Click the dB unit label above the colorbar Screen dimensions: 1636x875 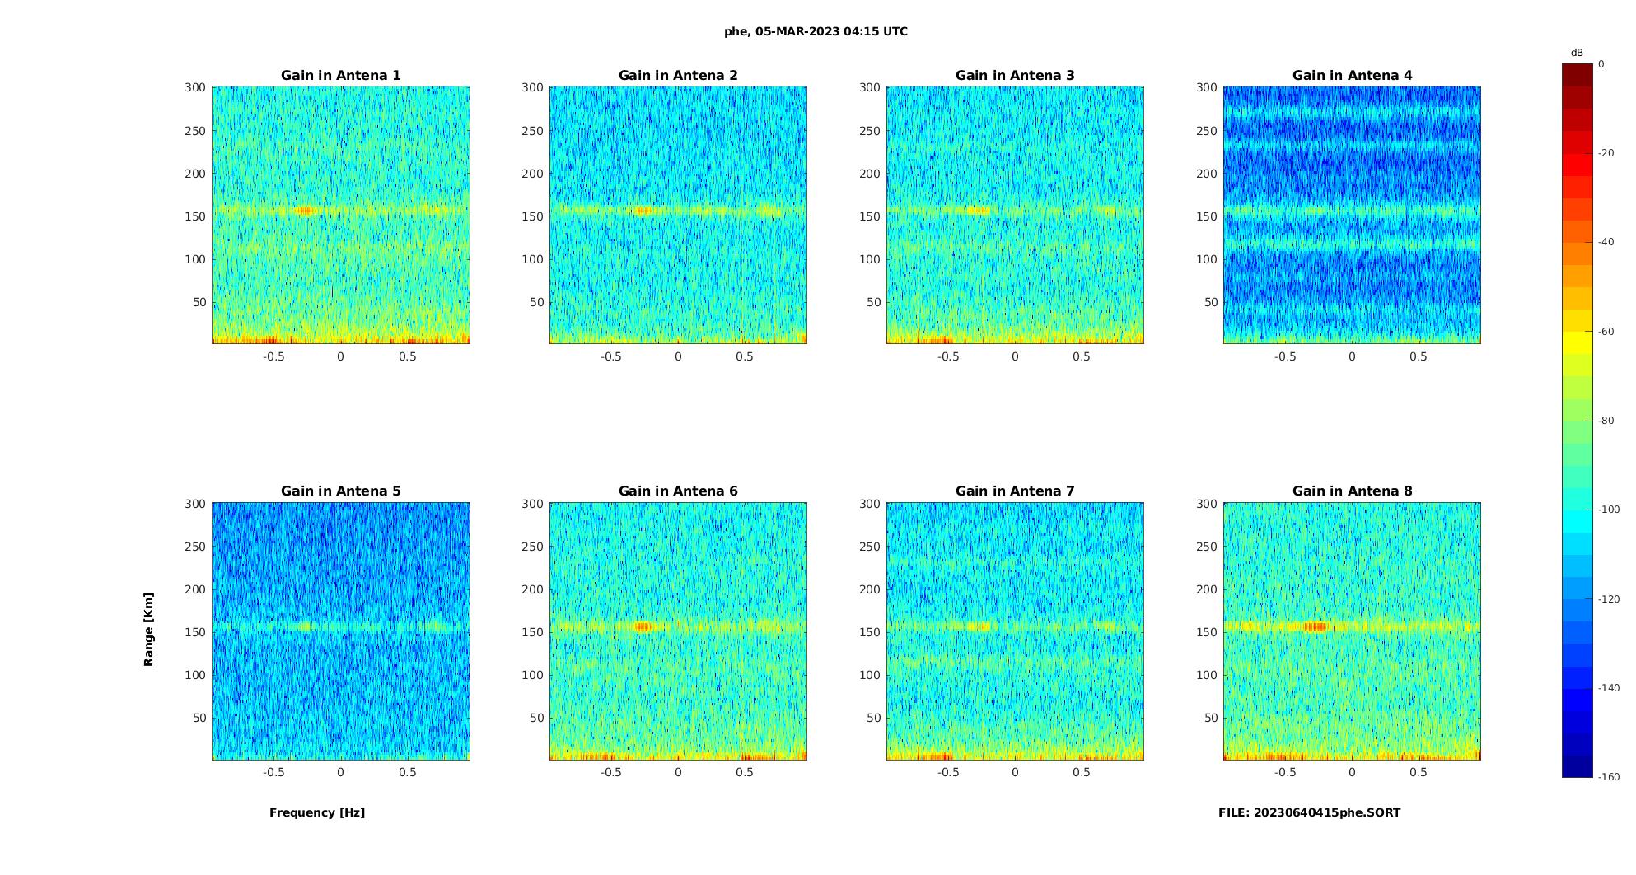coord(1576,53)
